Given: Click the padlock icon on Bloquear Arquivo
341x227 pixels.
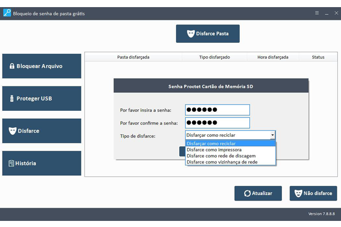Looking at the screenshot, I should [x=11, y=66].
